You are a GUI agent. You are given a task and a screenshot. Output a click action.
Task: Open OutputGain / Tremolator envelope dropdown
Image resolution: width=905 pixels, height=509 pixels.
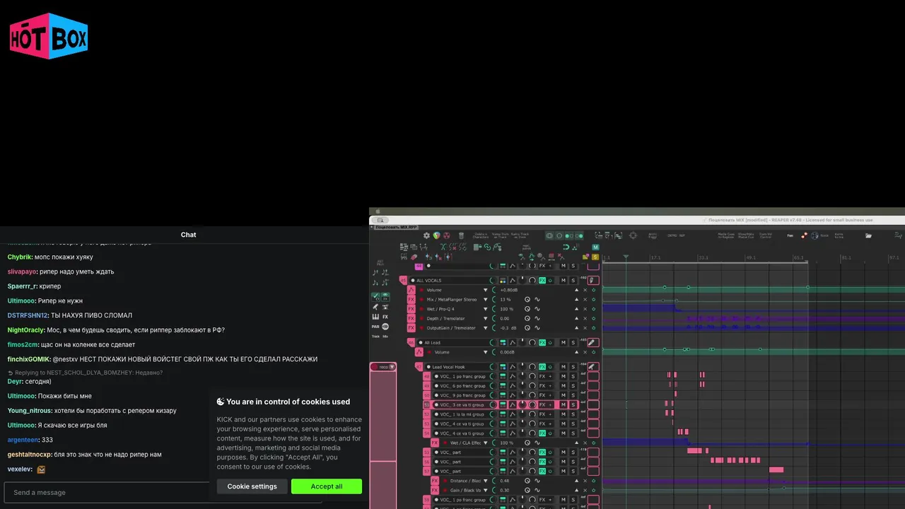click(485, 328)
